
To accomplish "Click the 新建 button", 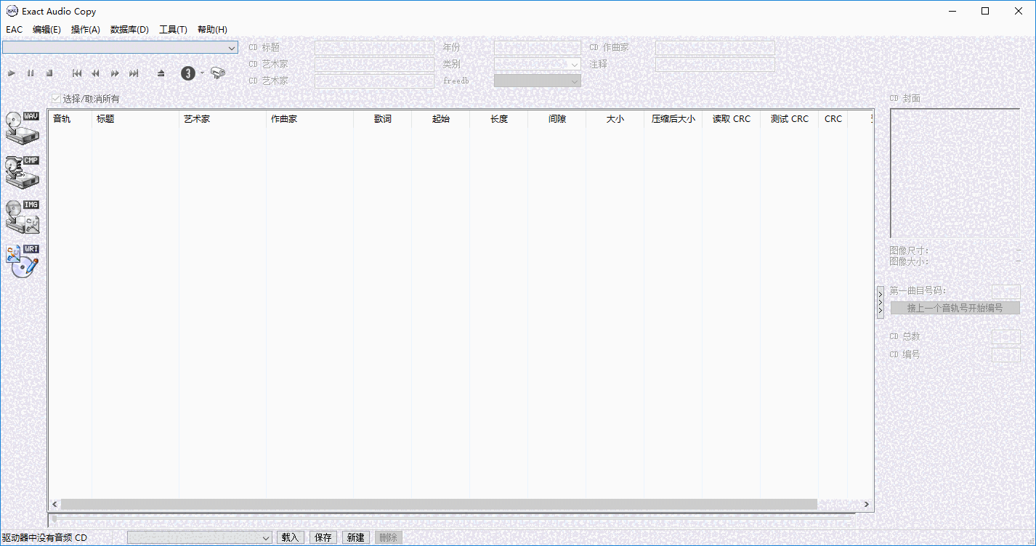I will tap(355, 537).
